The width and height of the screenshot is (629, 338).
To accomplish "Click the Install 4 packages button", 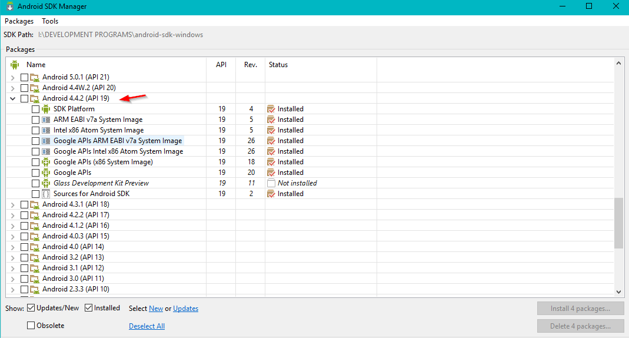I will pyautogui.click(x=581, y=309).
